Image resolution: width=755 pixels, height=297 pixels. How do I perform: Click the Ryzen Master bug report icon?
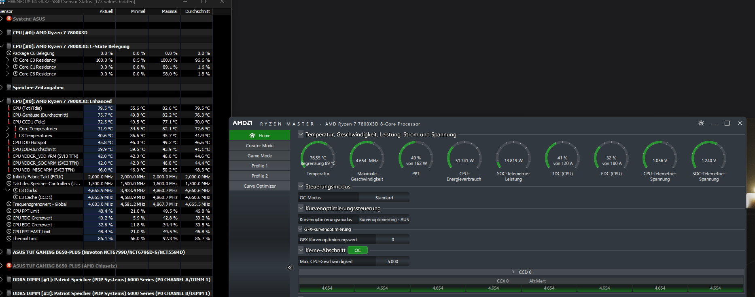pyautogui.click(x=701, y=123)
